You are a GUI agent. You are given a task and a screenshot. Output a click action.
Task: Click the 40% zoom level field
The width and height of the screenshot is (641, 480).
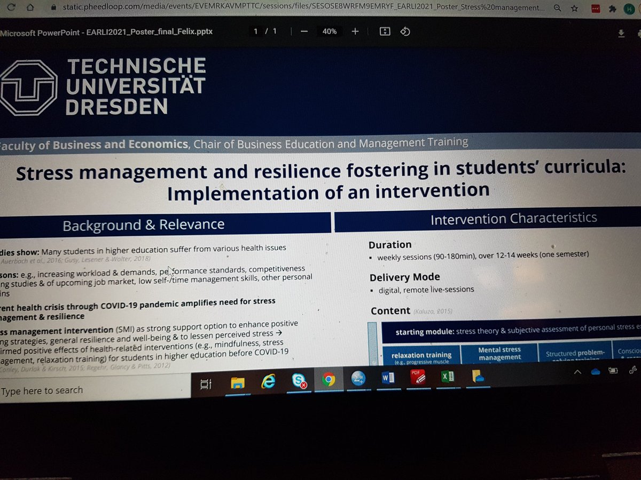pos(330,31)
